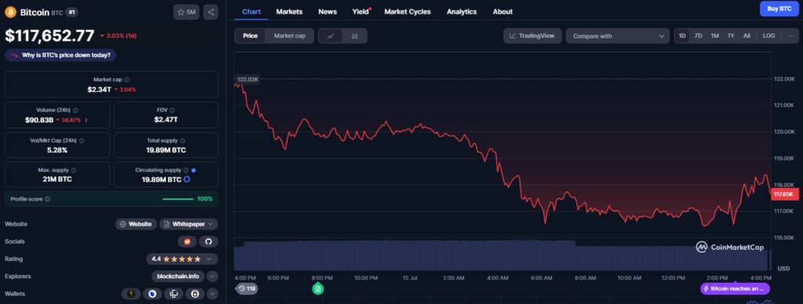Expand Volume (24h) details arrow
The height and width of the screenshot is (304, 803).
(x=86, y=120)
